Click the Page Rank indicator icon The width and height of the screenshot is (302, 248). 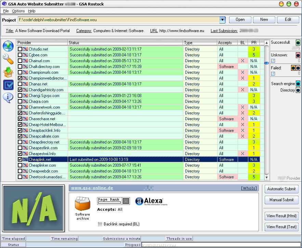click(x=113, y=201)
